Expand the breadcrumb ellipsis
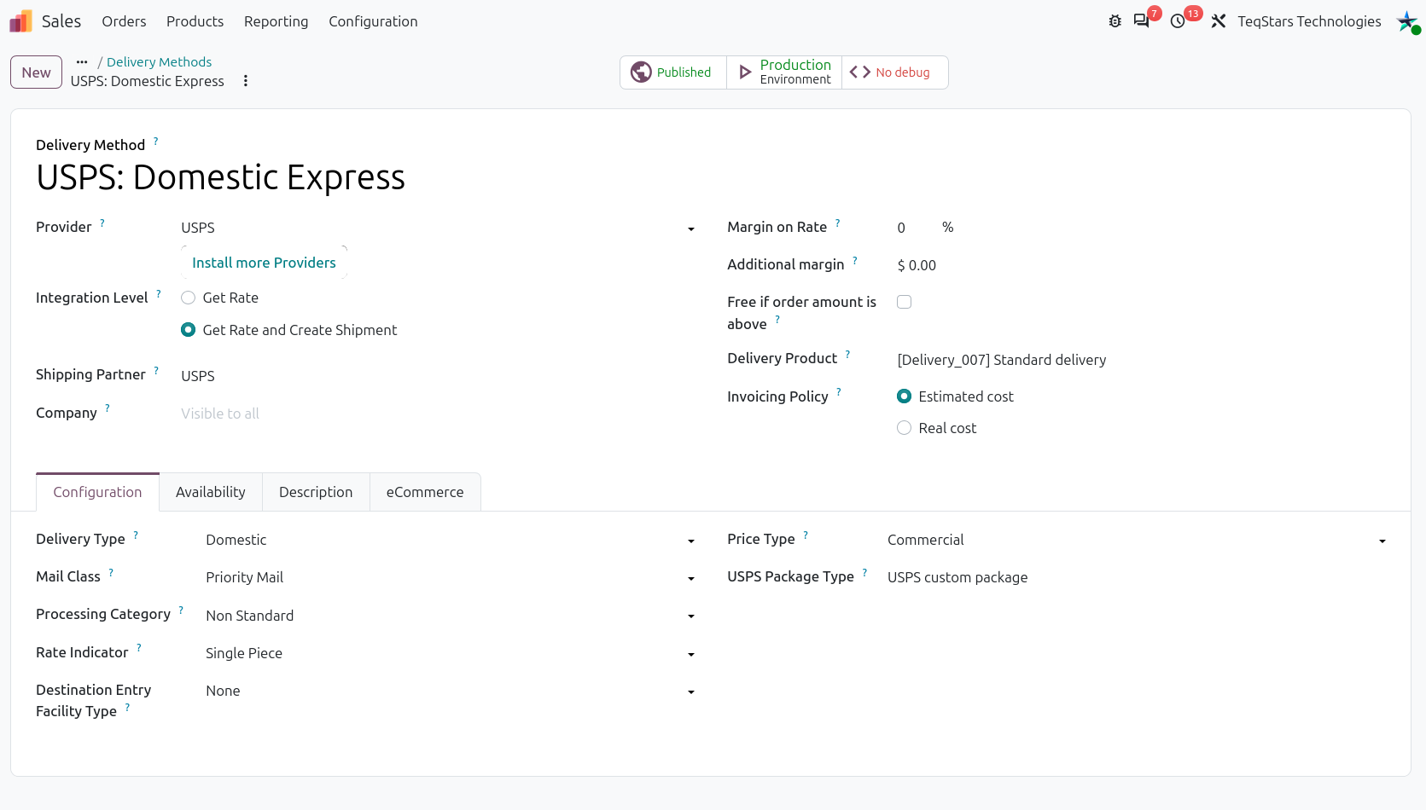Viewport: 1426px width, 810px height. (82, 62)
